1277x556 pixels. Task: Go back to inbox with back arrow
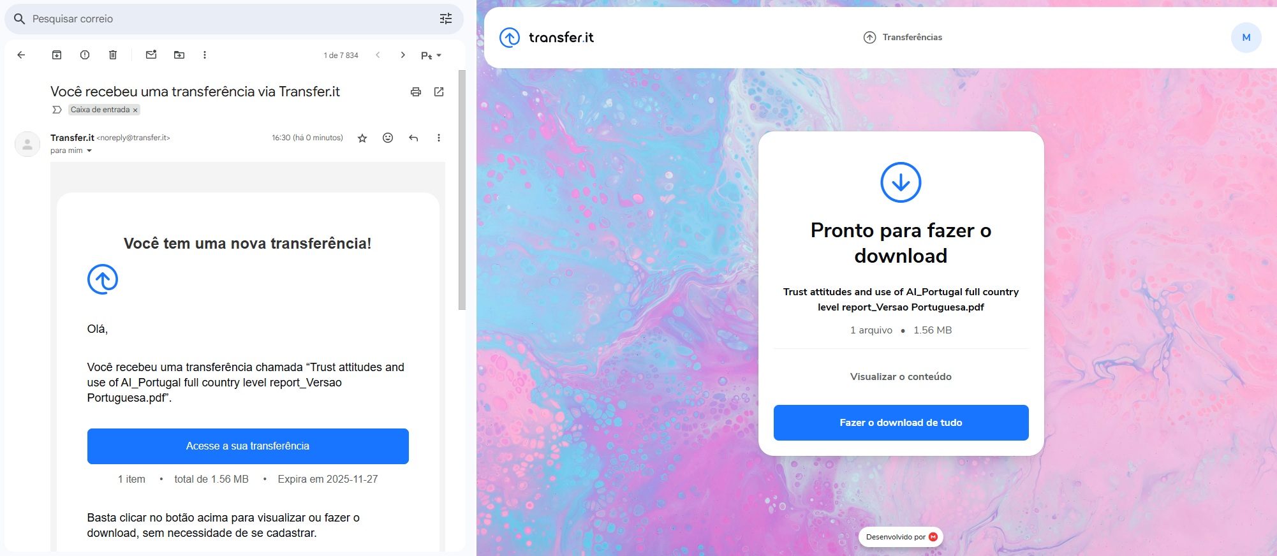pyautogui.click(x=21, y=55)
